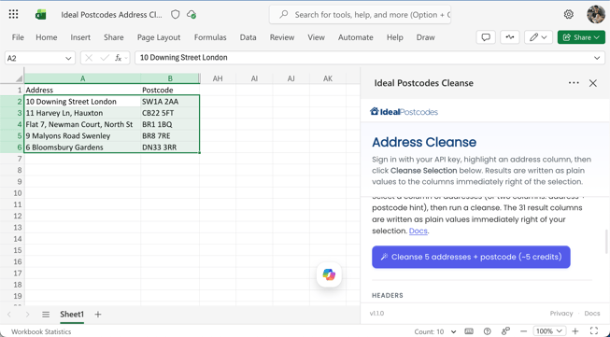Add a new sheet with plus
610x337 pixels.
pos(98,315)
